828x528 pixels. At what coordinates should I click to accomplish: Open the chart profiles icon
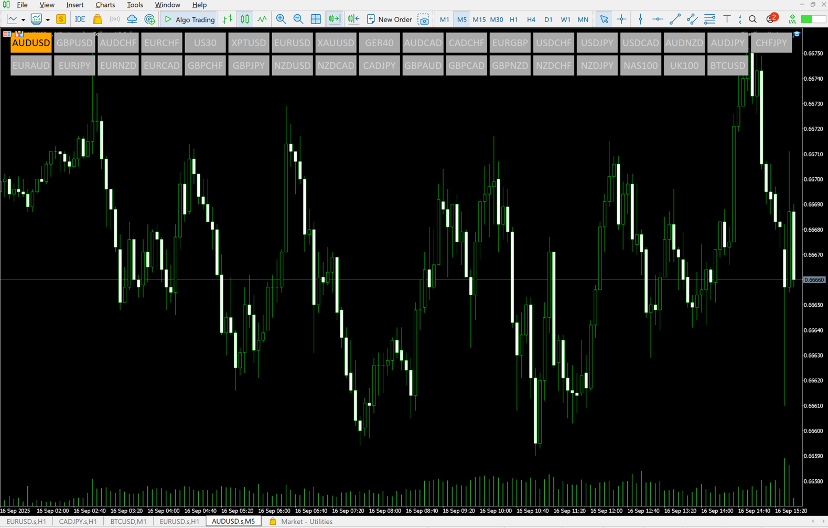click(x=36, y=19)
